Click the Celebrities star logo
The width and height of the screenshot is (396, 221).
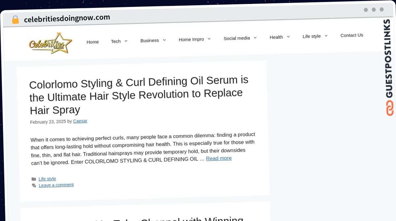click(x=50, y=43)
